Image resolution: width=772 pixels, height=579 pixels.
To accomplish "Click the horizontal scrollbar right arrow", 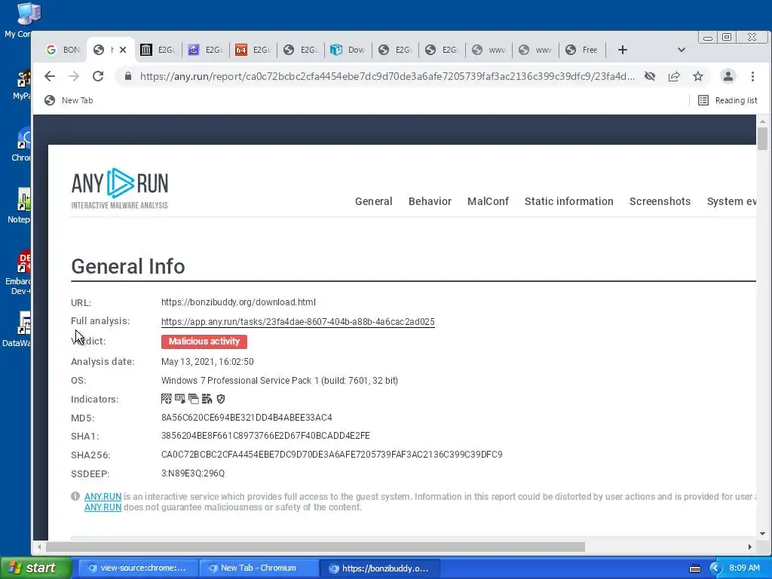I will point(750,547).
